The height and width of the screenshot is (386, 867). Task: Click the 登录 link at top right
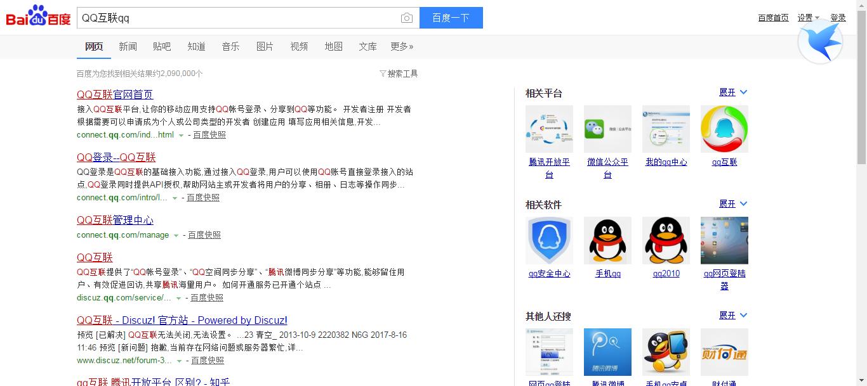[838, 18]
